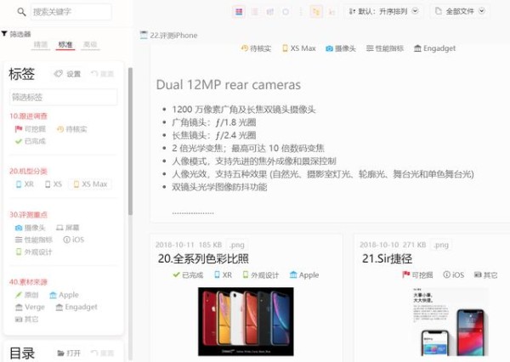The width and height of the screenshot is (510, 362).
Task: Switch to the 高级 filter tab
Action: 90,44
